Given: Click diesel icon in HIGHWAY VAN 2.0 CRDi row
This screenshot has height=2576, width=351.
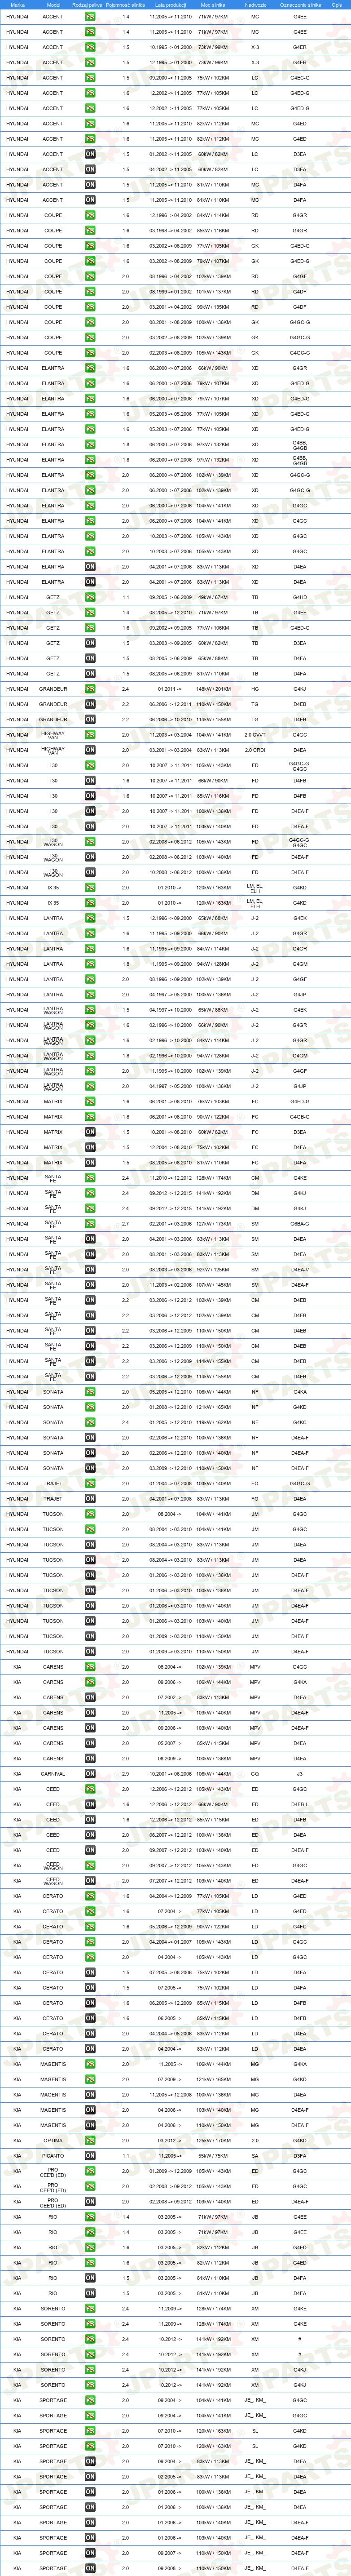Looking at the screenshot, I should pyautogui.click(x=90, y=750).
